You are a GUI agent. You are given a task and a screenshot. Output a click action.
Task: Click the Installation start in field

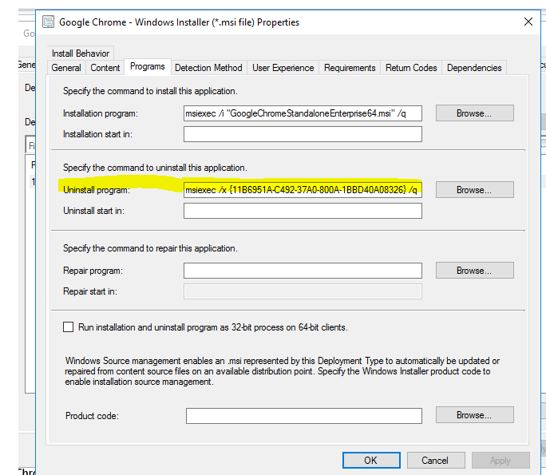point(303,134)
